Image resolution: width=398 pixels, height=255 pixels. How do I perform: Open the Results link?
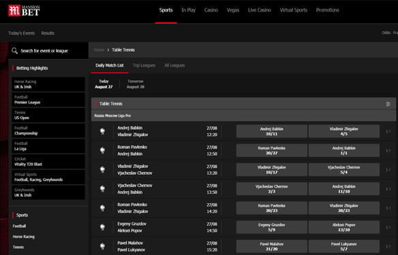click(48, 33)
